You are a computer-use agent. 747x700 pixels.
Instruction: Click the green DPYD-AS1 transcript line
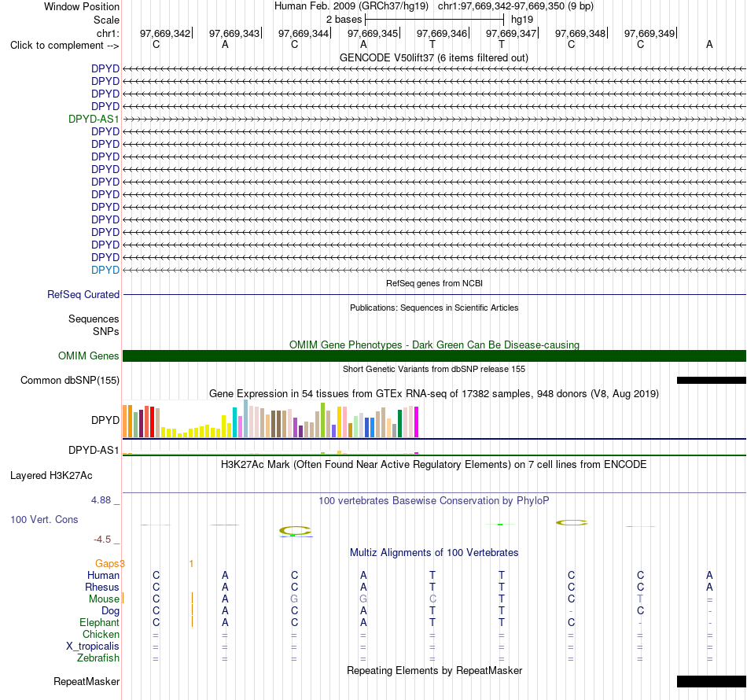tap(435, 119)
